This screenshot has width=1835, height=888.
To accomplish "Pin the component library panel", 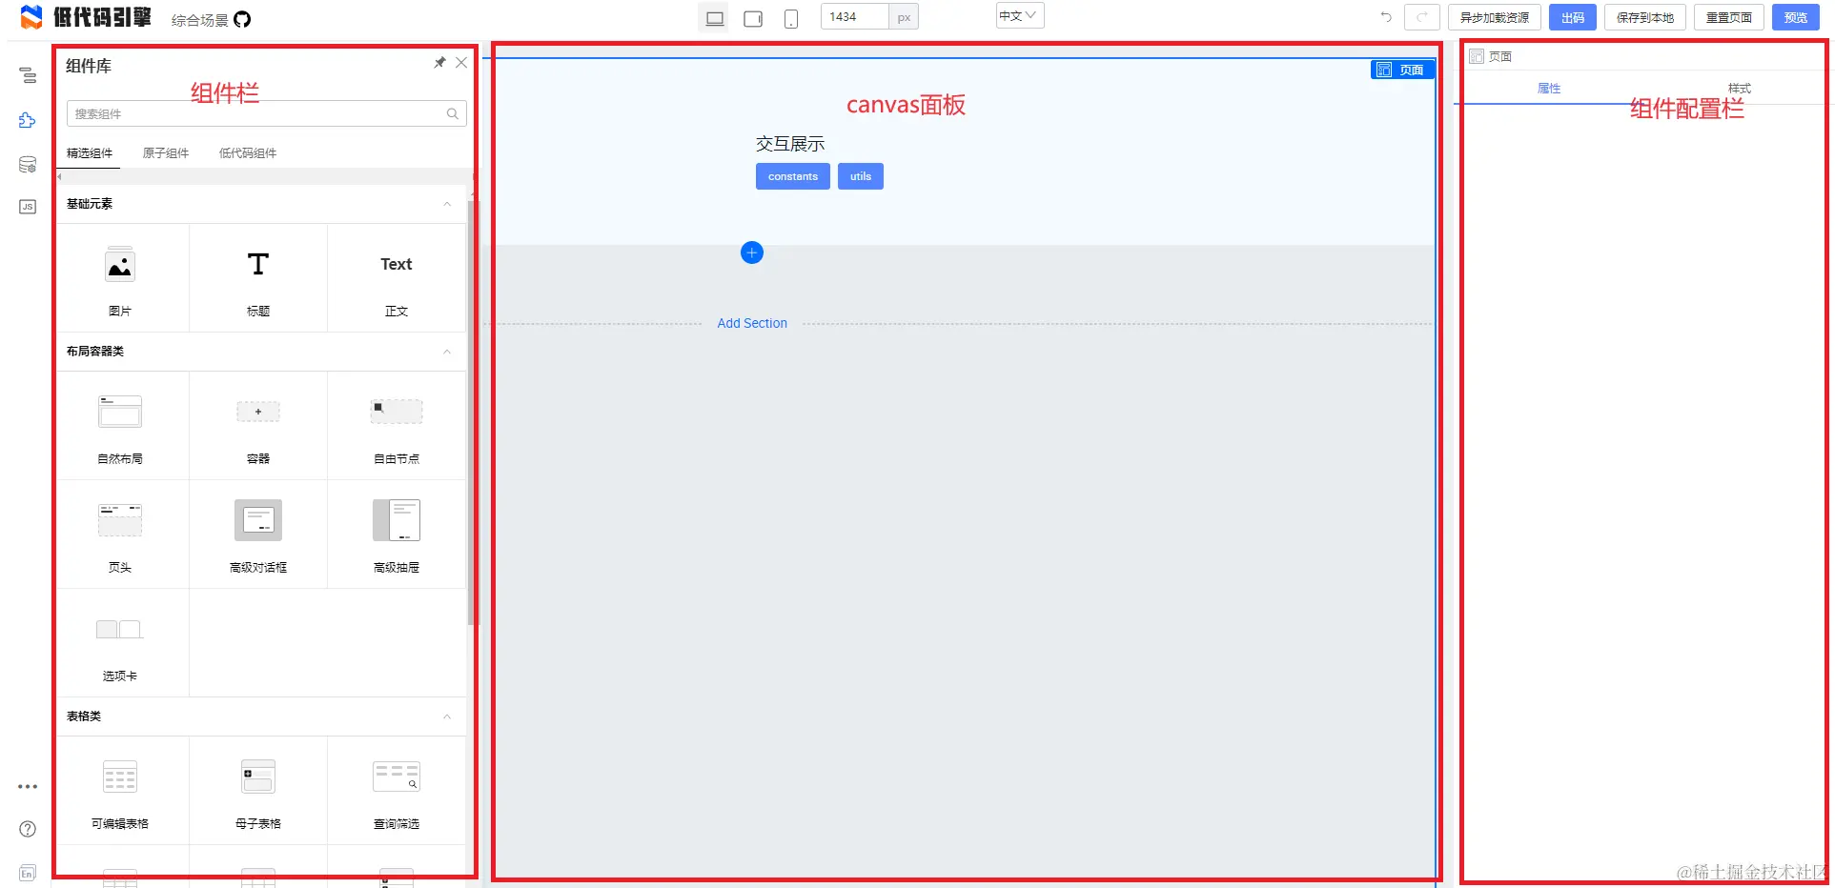I will [x=439, y=62].
